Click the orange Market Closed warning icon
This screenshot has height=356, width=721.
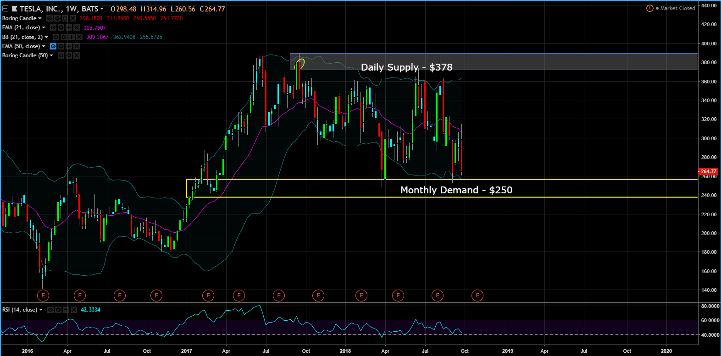(x=649, y=8)
